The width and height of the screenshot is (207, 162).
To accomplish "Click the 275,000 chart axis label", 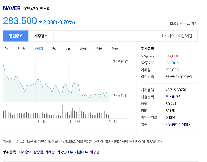I will pos(120,96).
